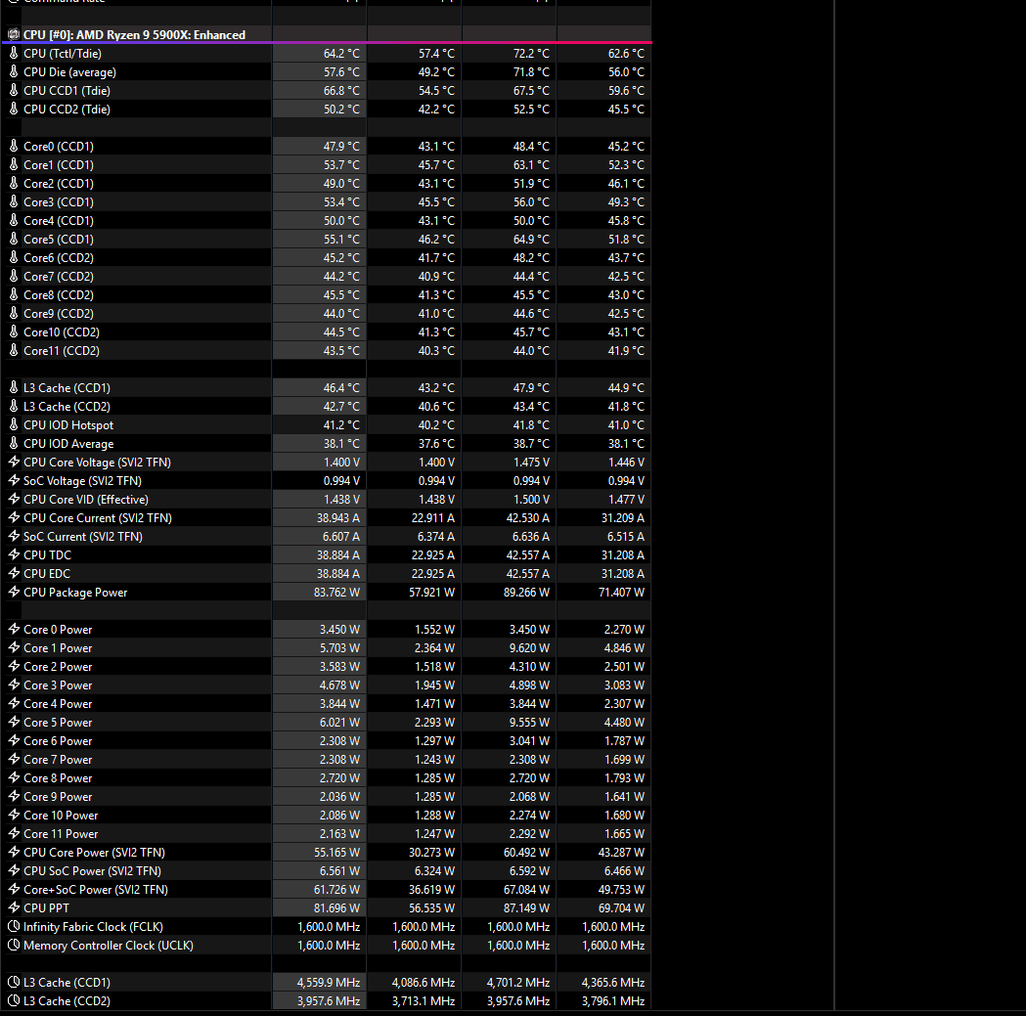This screenshot has height=1016, width=1026.
Task: Click thermometer icon beside Core11 (CCD2)
Action: coord(13,351)
